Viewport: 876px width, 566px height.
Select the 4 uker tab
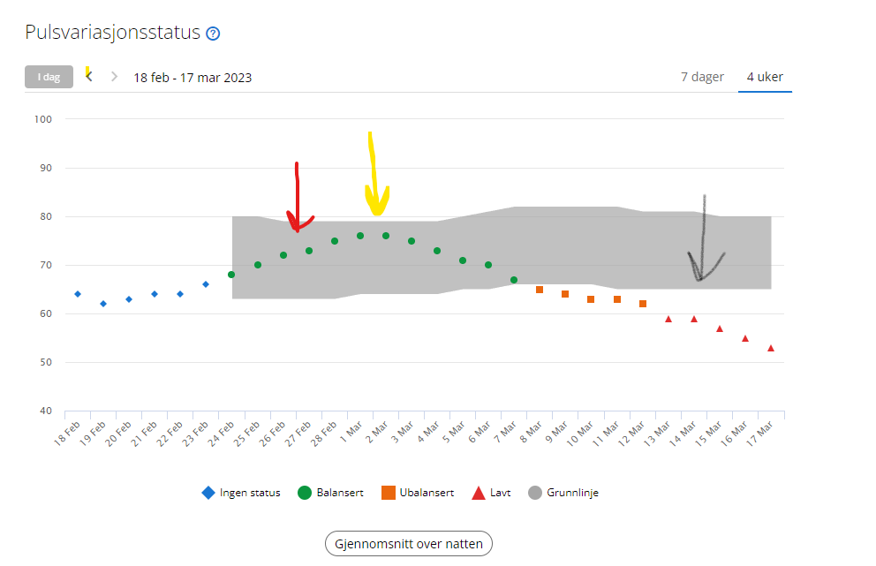[x=765, y=77]
